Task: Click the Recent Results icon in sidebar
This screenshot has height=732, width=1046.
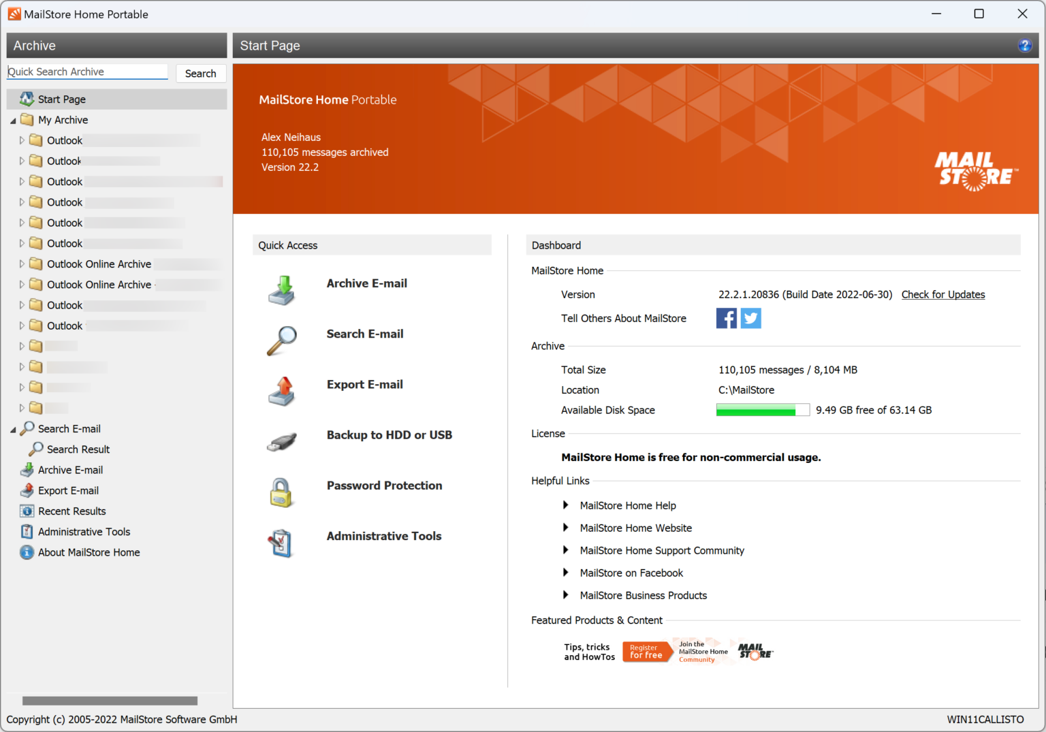Action: 26,511
